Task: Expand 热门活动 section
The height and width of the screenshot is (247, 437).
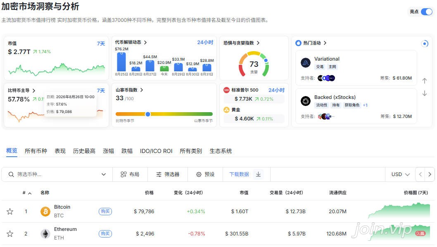Action: [325, 43]
